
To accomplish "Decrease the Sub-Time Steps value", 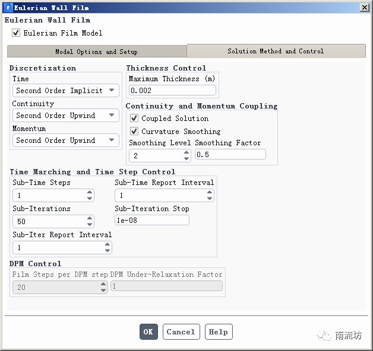I will pos(90,198).
